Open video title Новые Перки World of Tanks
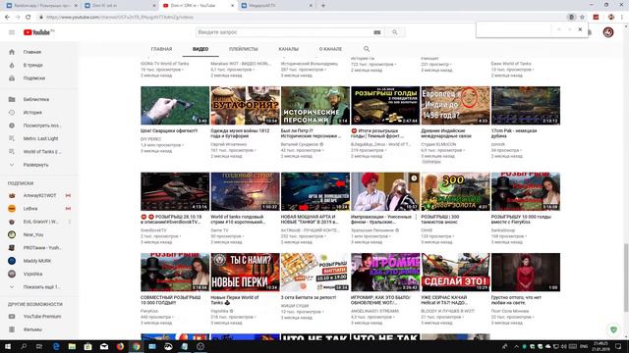Screen dimensions: 629x353 (235, 300)
